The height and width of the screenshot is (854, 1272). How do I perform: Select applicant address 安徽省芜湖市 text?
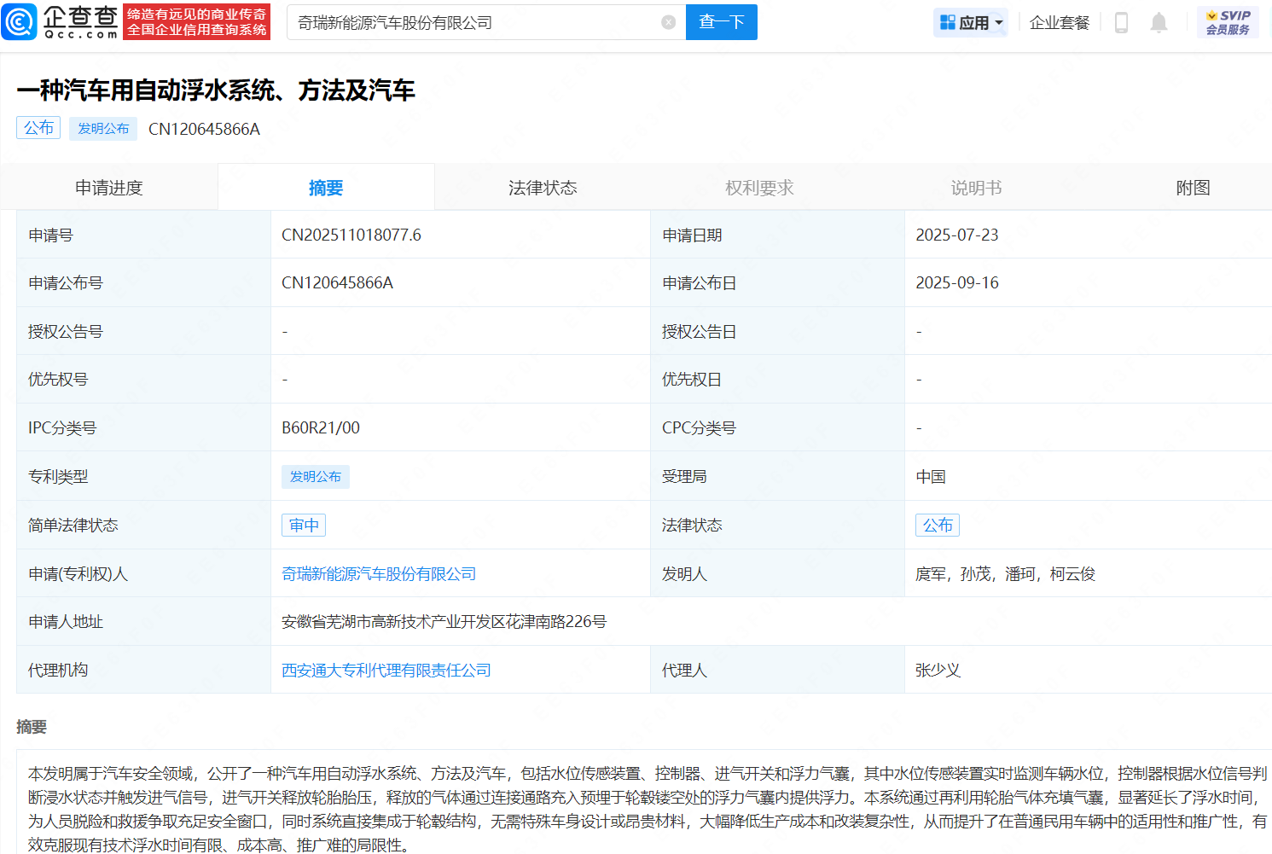pyautogui.click(x=444, y=622)
